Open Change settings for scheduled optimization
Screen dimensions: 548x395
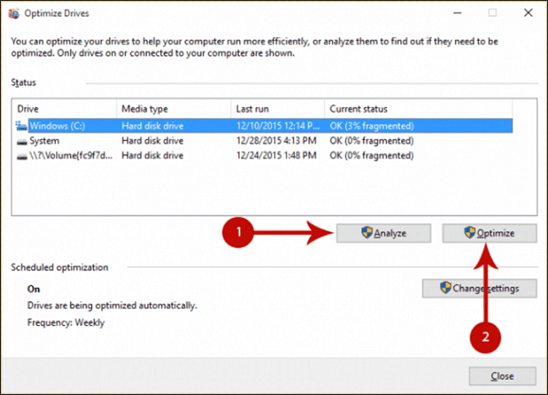point(479,288)
